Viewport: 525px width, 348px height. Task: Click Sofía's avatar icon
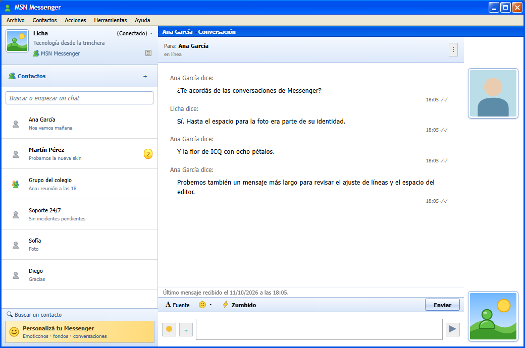click(x=16, y=245)
